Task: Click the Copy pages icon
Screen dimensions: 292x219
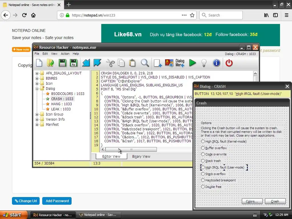Action: pos(121,63)
